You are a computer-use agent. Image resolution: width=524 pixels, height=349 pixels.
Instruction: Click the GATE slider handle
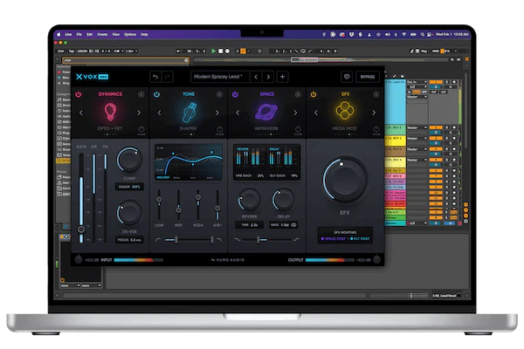click(81, 229)
